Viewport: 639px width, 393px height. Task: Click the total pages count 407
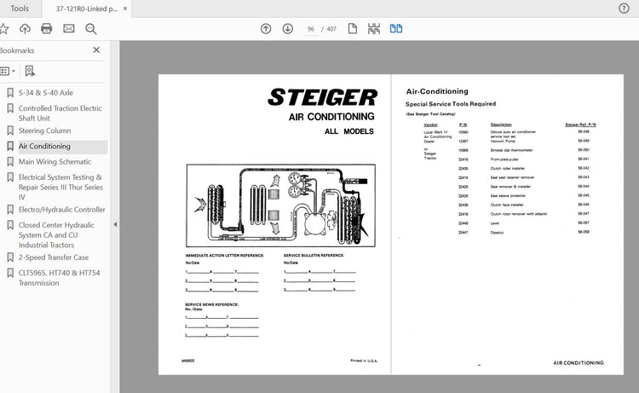pos(331,29)
